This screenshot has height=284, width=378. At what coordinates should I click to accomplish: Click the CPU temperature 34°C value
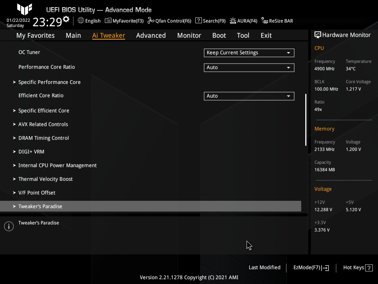click(351, 68)
